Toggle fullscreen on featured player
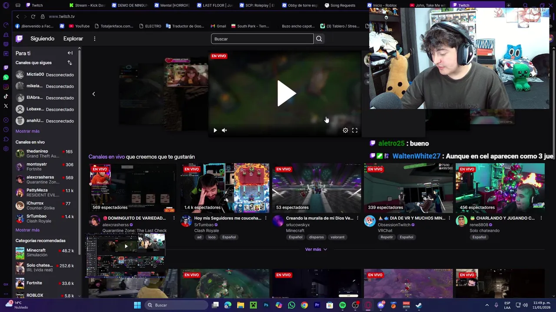Screen dimensions: 556x312 (355, 130)
